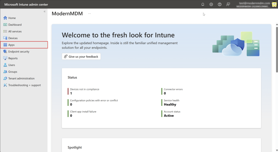278x152 pixels.
Task: Click the vertical scrollbar on the page
Action: 277,49
